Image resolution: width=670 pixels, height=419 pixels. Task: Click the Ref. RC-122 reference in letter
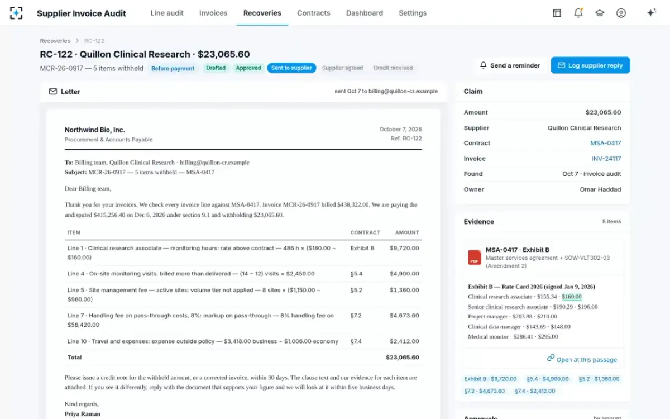(406, 139)
